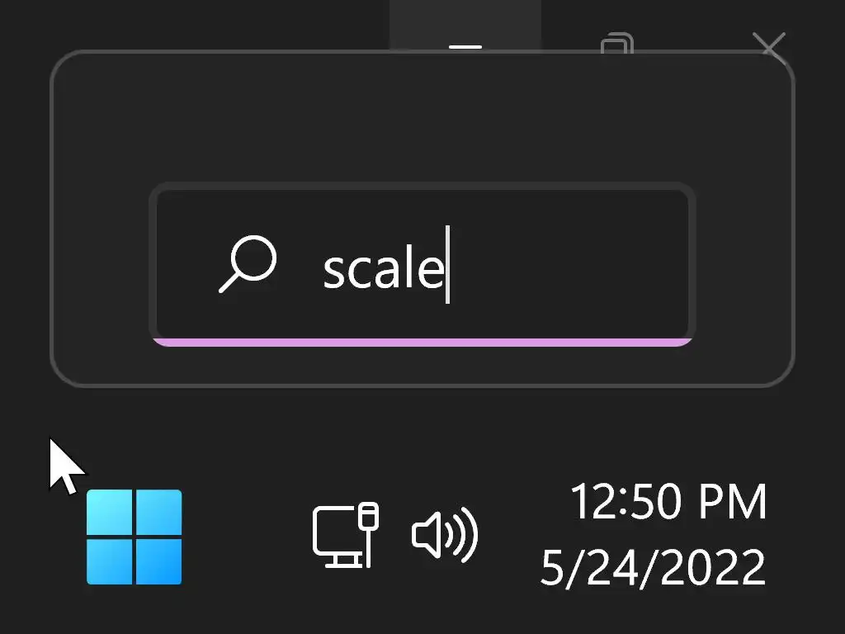Click the date 5/24/2022

[x=654, y=568]
